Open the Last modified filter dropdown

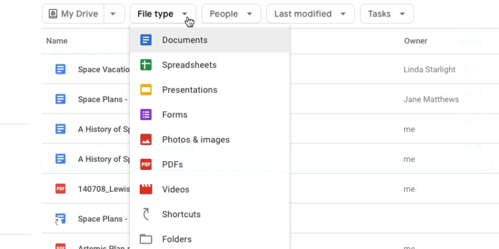(310, 14)
